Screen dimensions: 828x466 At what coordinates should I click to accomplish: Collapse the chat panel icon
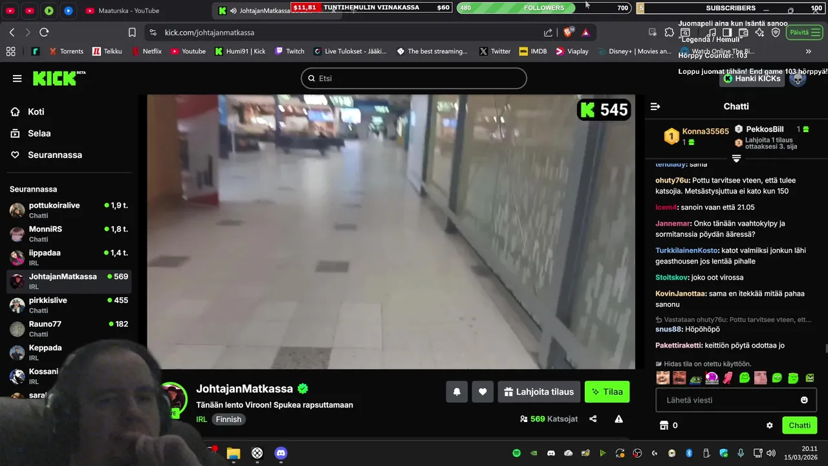655,106
